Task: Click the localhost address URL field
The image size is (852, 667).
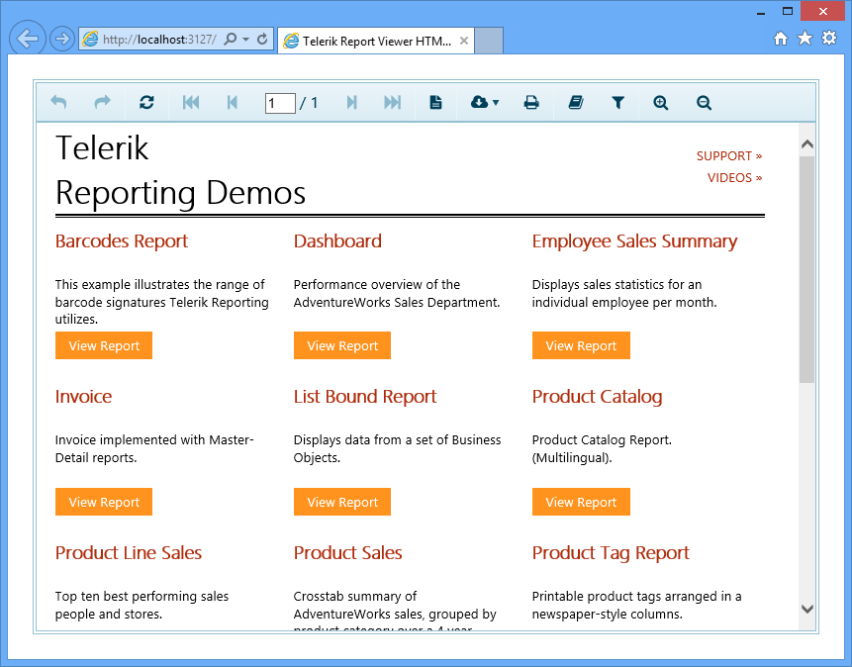Action: pyautogui.click(x=159, y=40)
